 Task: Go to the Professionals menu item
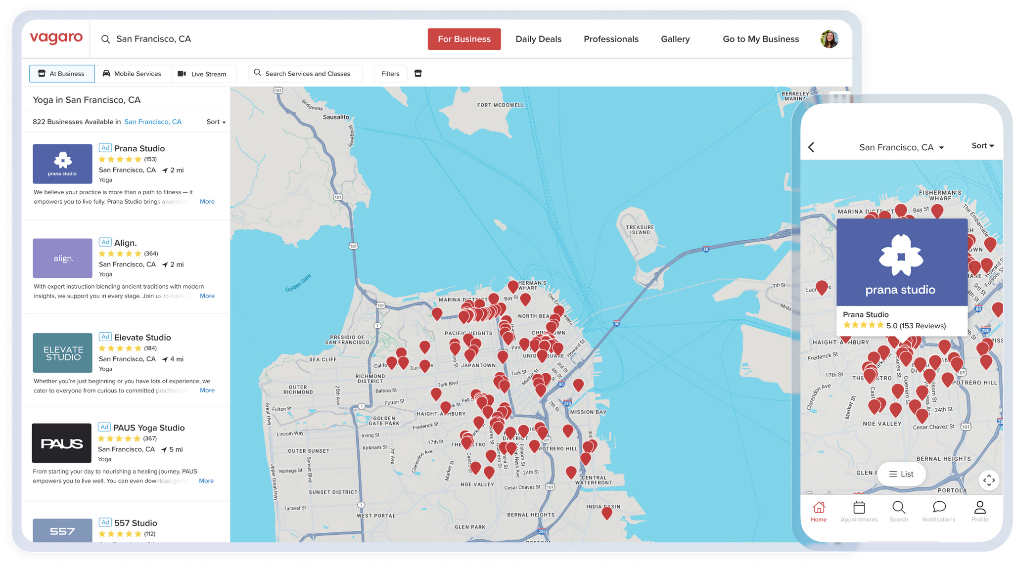[611, 39]
